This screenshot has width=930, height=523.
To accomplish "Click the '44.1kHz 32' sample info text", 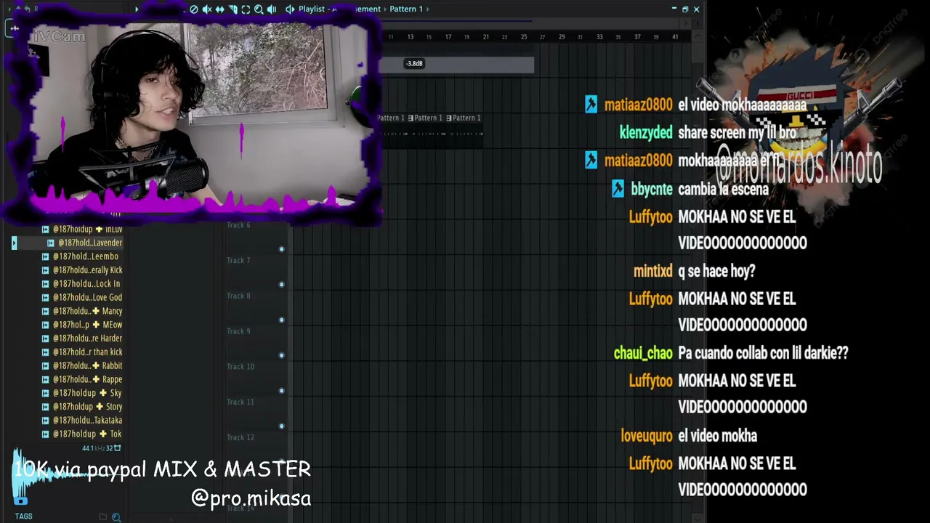I will [97, 448].
